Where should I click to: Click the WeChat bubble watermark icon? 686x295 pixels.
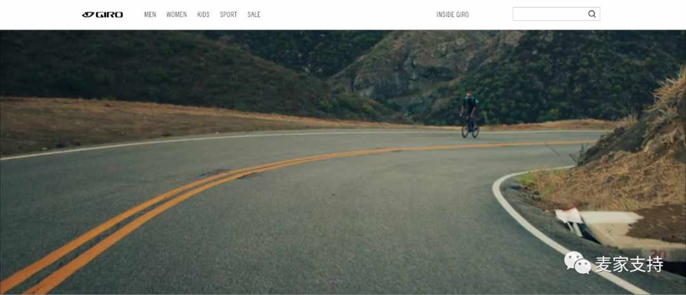577,263
